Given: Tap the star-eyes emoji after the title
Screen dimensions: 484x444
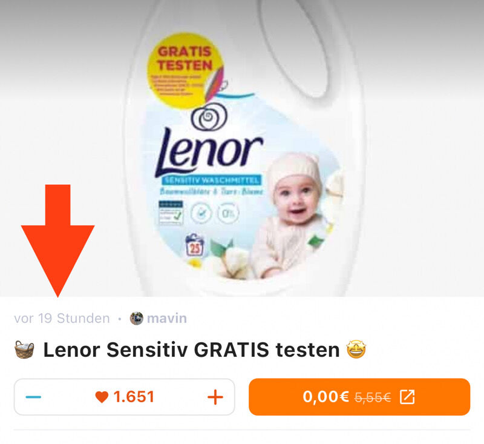Looking at the screenshot, I should 356,349.
